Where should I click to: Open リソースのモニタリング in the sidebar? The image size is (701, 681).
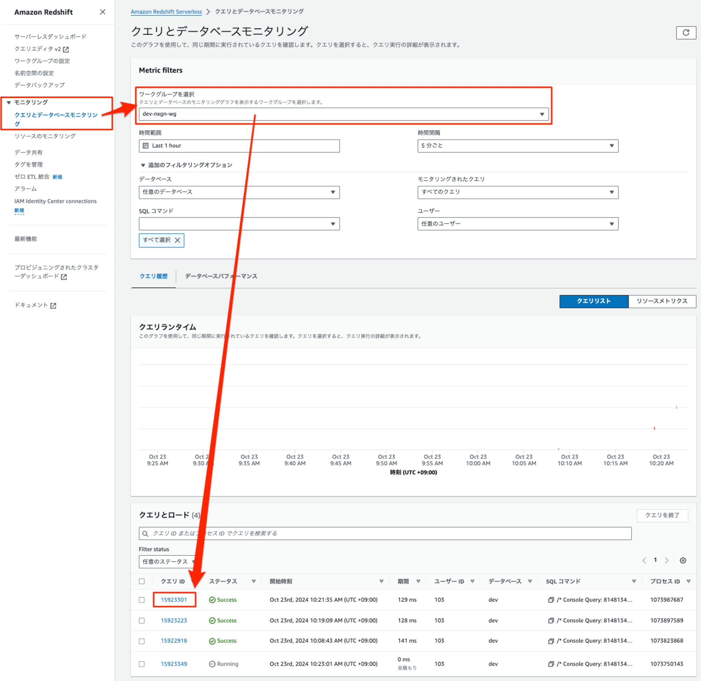point(45,136)
